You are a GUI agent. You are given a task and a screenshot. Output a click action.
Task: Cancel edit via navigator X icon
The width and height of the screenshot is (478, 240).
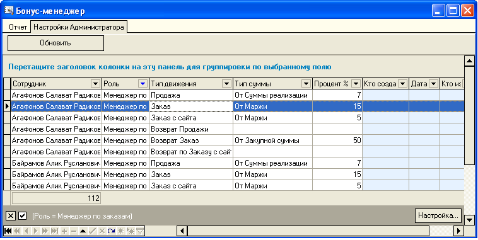click(102, 231)
